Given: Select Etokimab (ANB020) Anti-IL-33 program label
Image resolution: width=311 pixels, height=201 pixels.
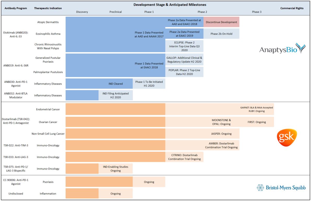Looking at the screenshot, I should click(16, 34).
